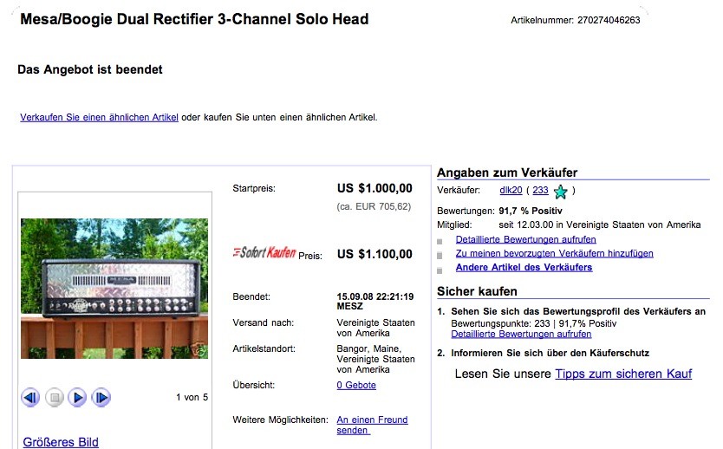Screen dimensions: 723x449
Task: Open Detaillierte Bewertungen link under Sicher kaufen
Action: [x=521, y=334]
